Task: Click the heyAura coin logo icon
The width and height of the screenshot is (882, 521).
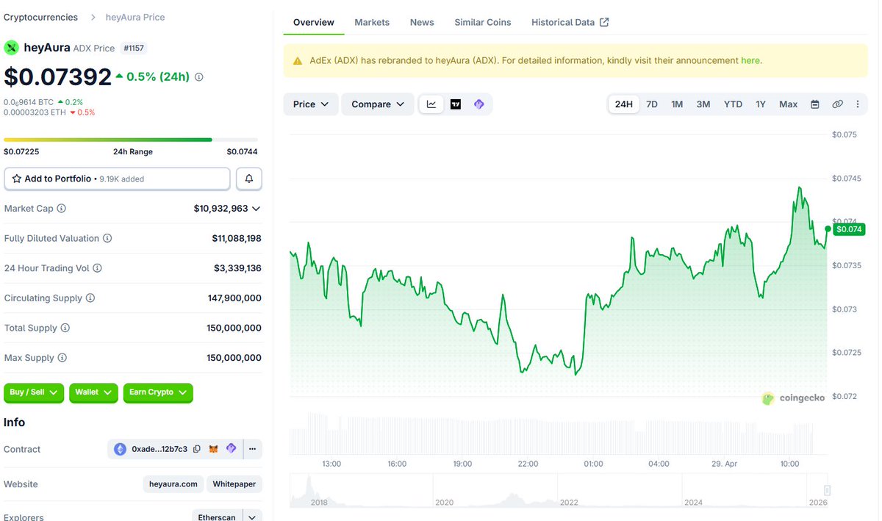Action: pos(11,48)
